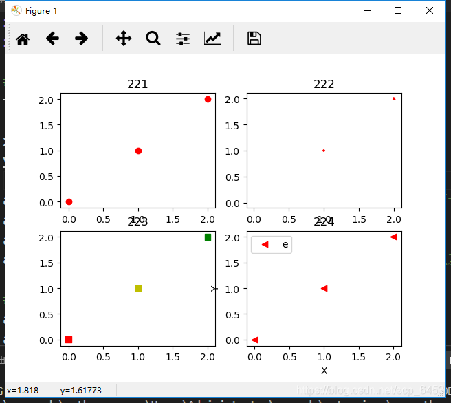Minimize the Figure 1 window

pyautogui.click(x=367, y=10)
